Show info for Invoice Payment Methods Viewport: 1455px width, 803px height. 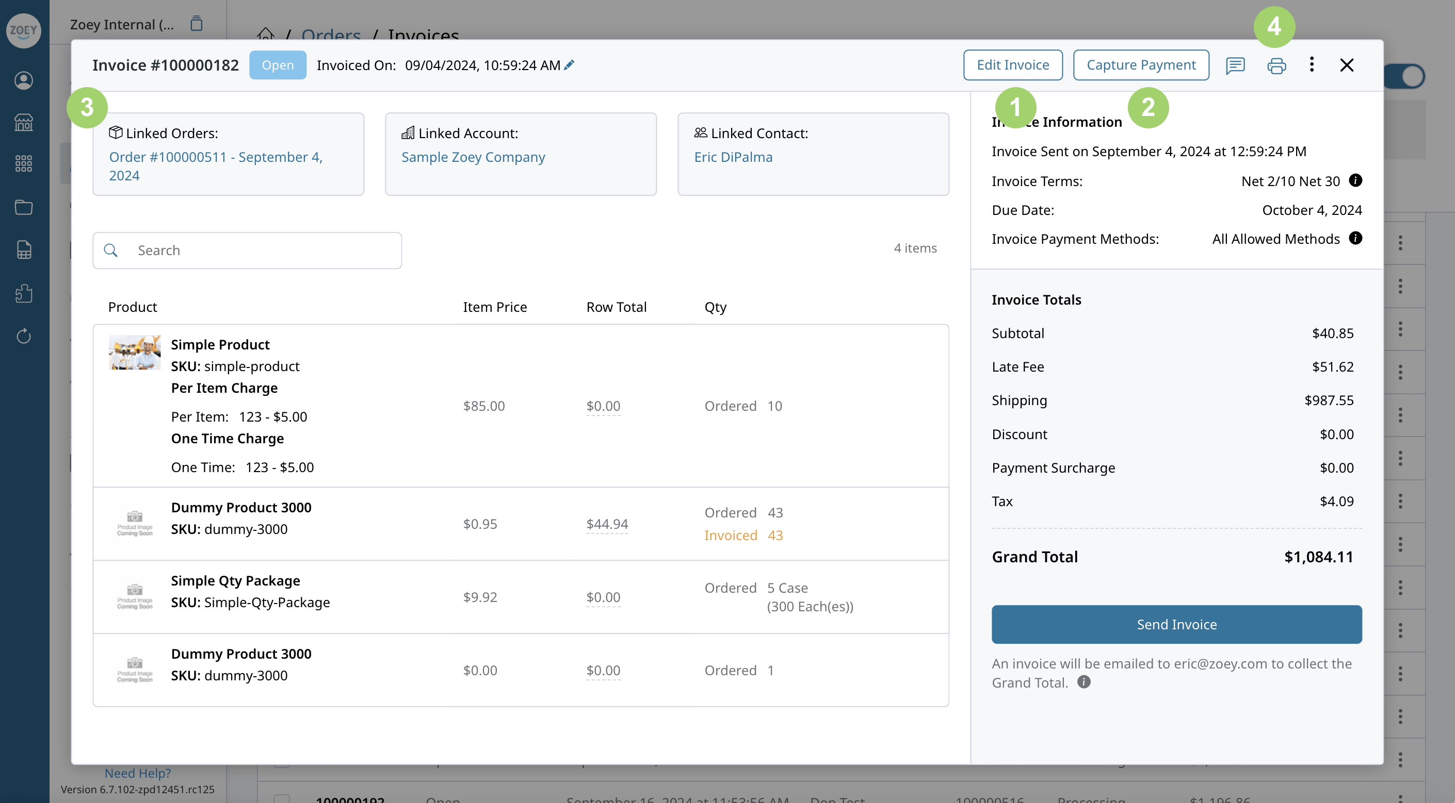point(1355,238)
